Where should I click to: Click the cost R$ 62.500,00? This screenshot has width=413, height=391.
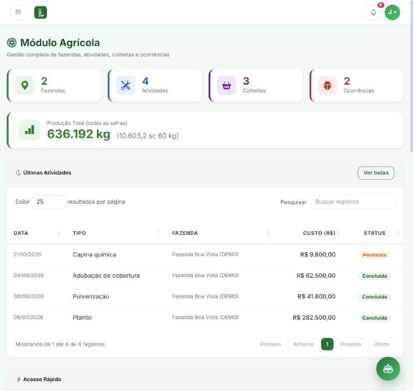[x=316, y=276]
